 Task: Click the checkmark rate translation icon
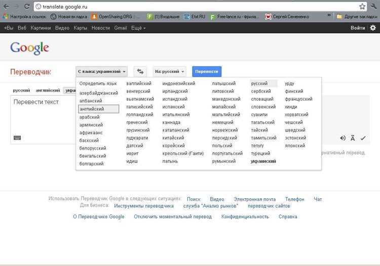pos(363,138)
